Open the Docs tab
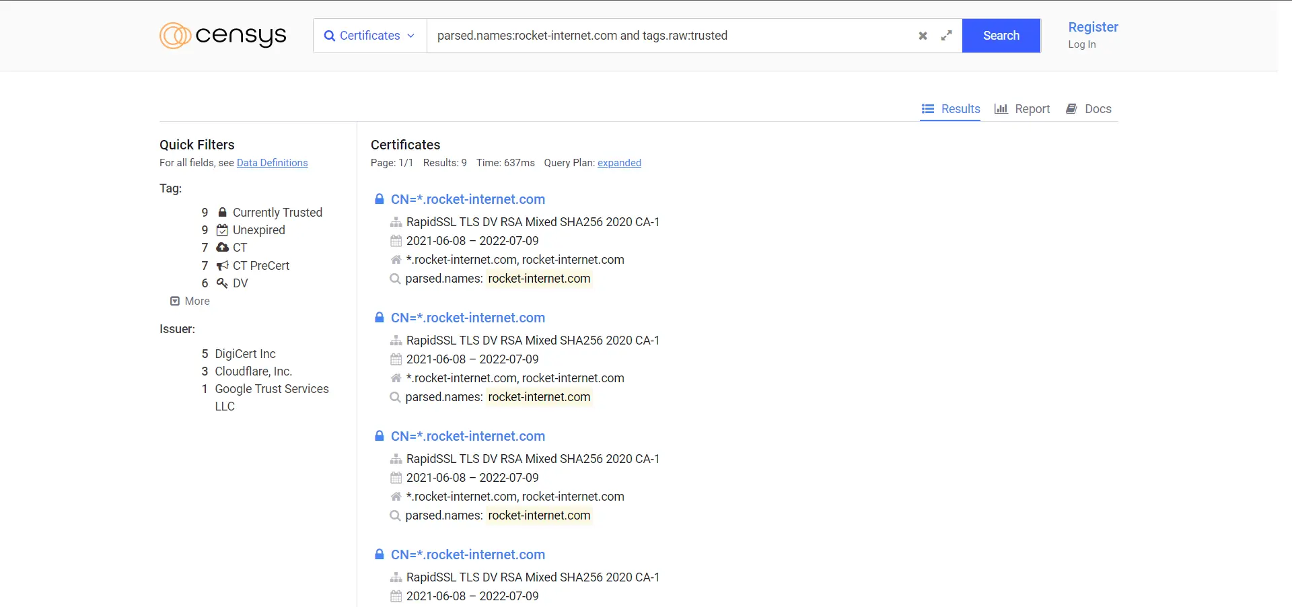The width and height of the screenshot is (1292, 607). [1089, 109]
